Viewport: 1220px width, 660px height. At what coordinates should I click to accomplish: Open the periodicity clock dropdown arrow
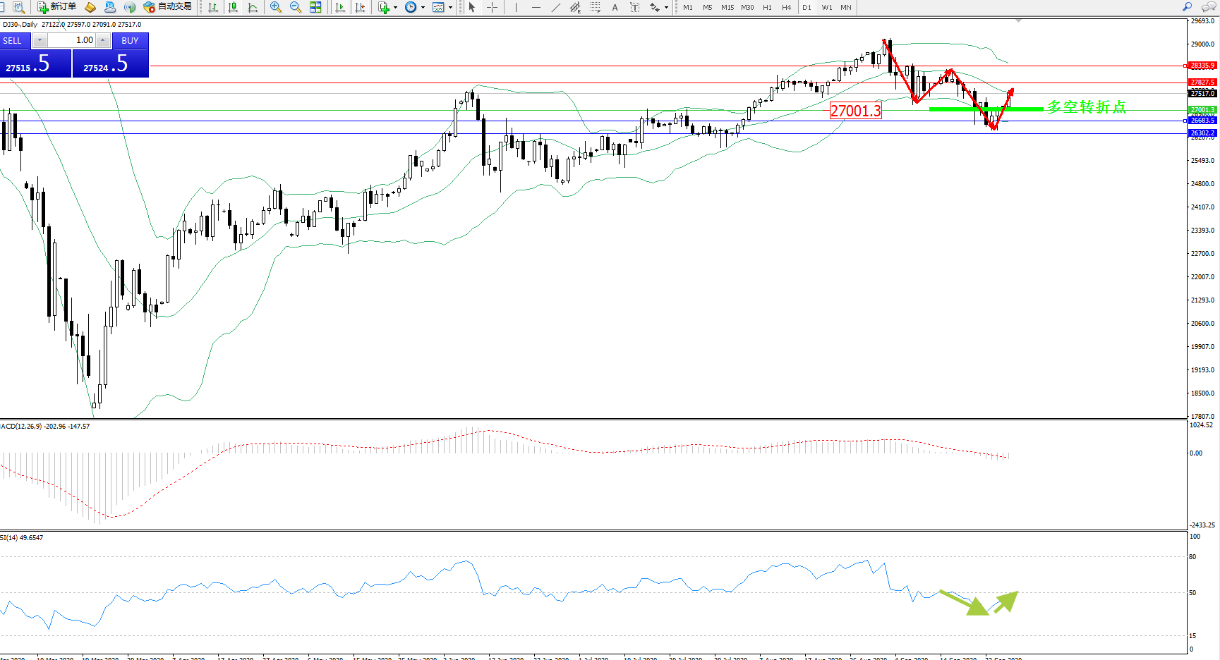tap(423, 7)
